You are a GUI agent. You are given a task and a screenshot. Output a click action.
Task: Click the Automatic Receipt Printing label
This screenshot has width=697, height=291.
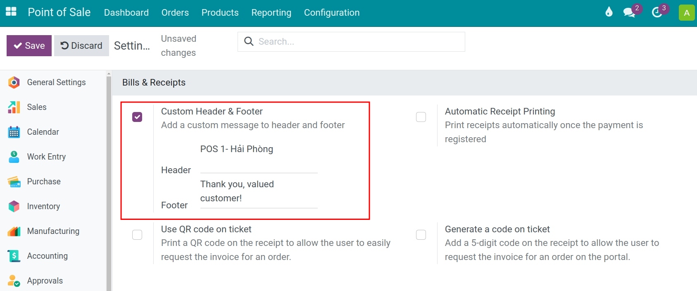pyautogui.click(x=500, y=111)
